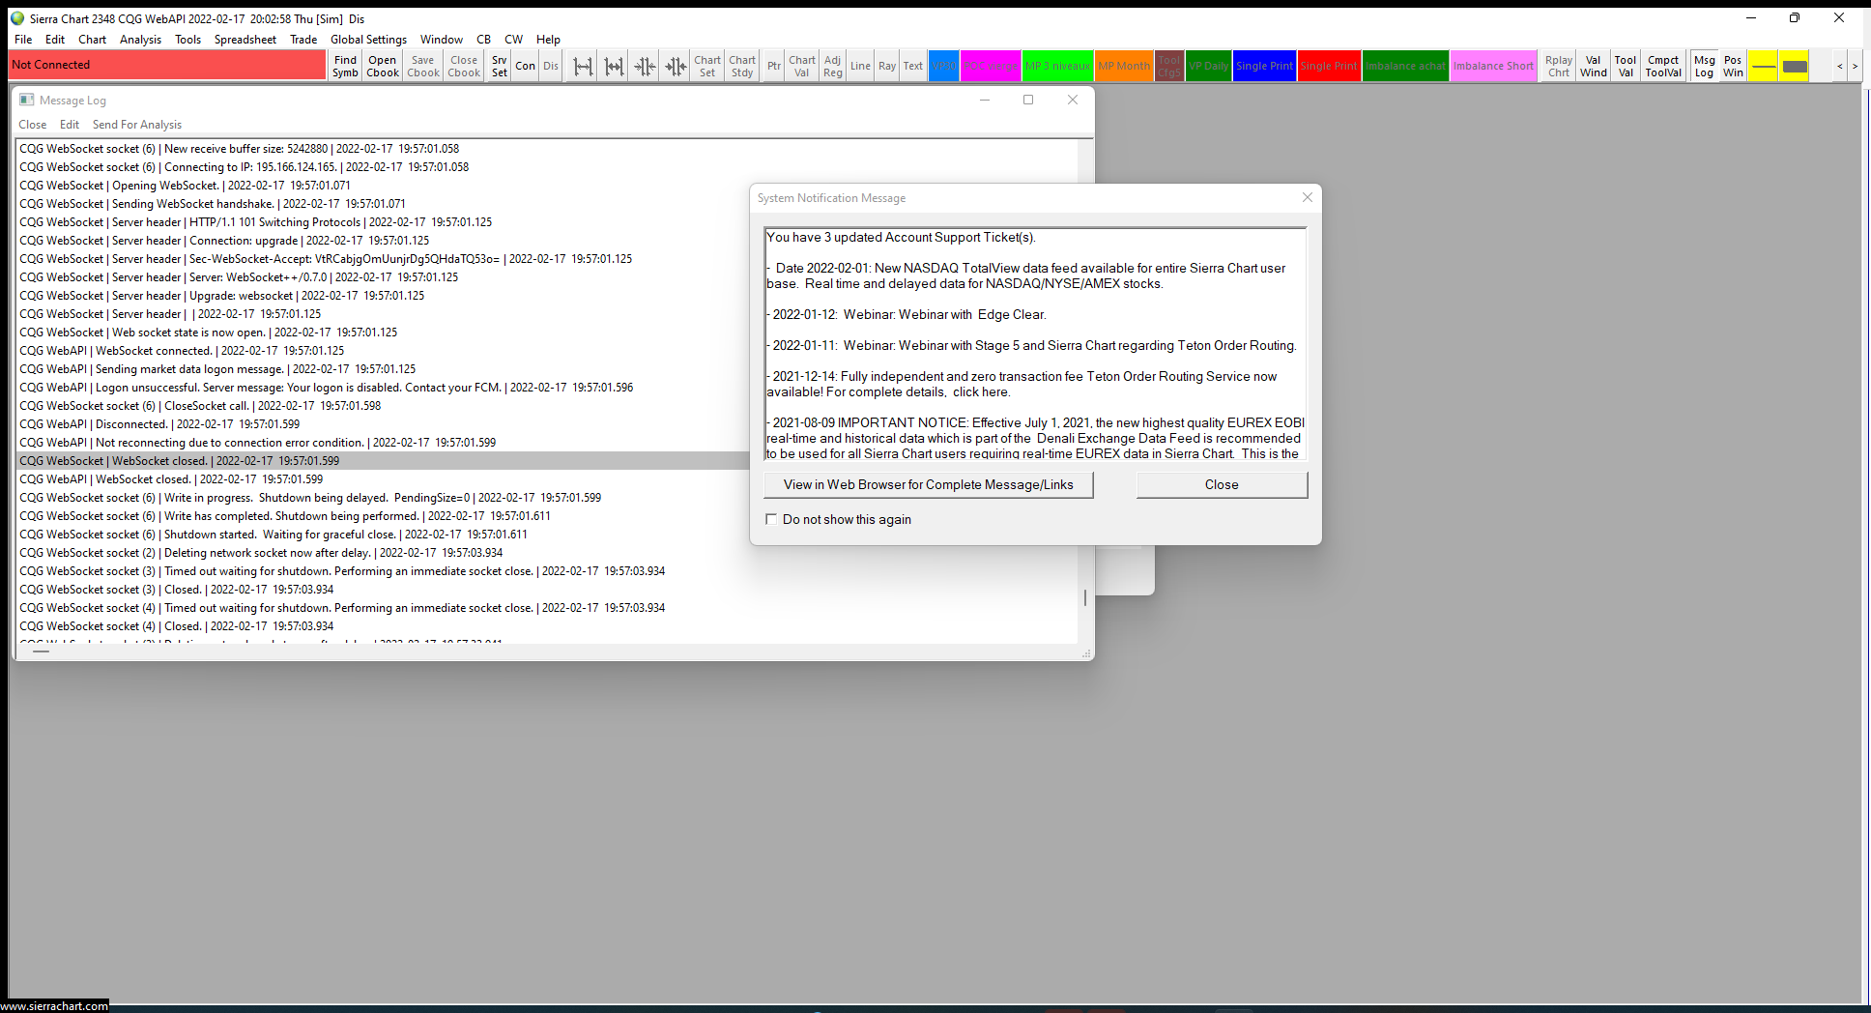
Task: Toggle the Val Wind window
Action: (x=1594, y=66)
